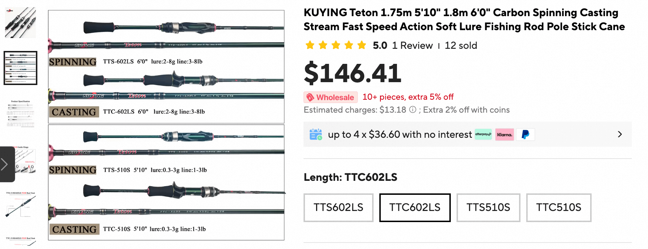Click the installment calendar icon
This screenshot has height=249, width=648.
(x=316, y=135)
